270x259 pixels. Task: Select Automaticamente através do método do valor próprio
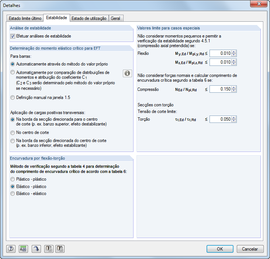point(13,64)
